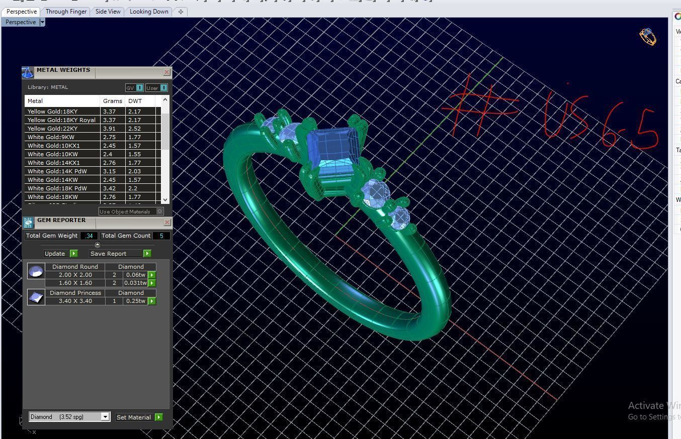681x439 pixels.
Task: Click the princess diamond gem thumbnail
Action: point(36,297)
